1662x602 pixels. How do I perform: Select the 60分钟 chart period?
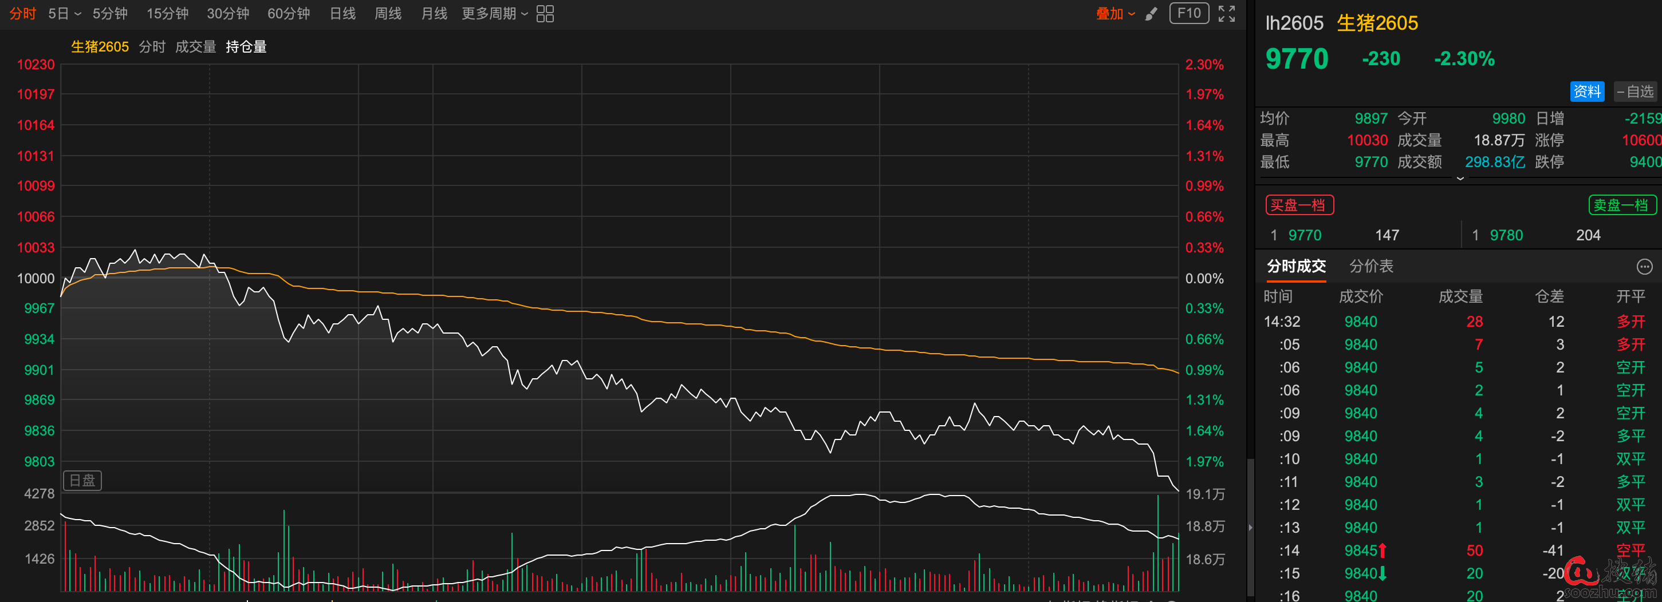289,14
